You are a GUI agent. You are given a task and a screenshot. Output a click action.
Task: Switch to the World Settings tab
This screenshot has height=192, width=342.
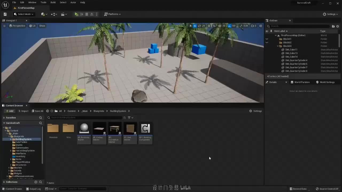(x=325, y=82)
